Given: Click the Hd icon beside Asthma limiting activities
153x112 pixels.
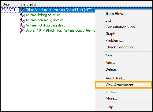Looking at the screenshot, I should click(22, 15).
